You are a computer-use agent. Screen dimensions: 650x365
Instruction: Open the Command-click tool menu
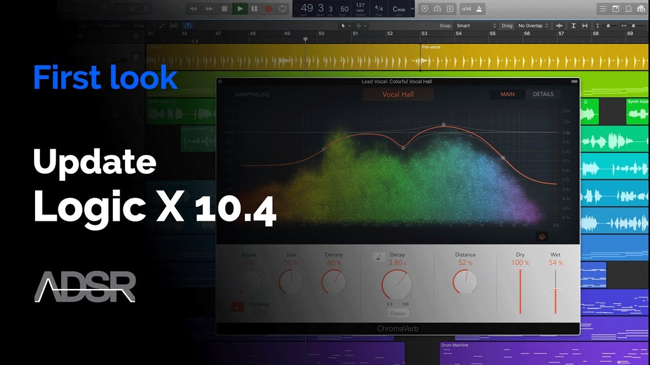pyautogui.click(x=361, y=25)
